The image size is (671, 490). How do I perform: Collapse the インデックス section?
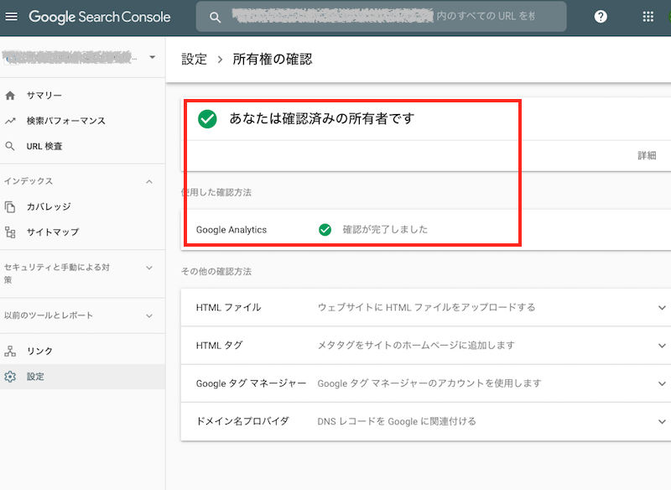tap(149, 182)
